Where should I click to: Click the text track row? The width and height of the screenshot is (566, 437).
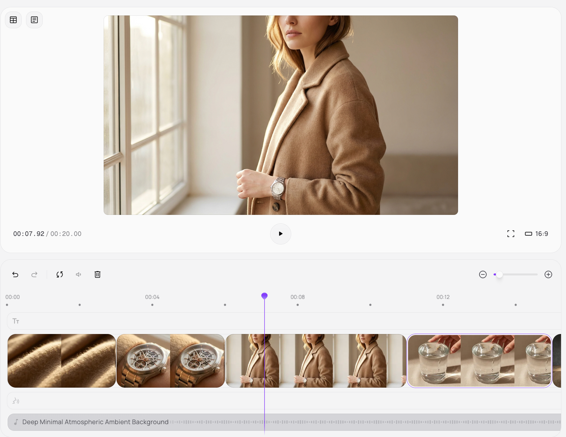[x=283, y=321]
